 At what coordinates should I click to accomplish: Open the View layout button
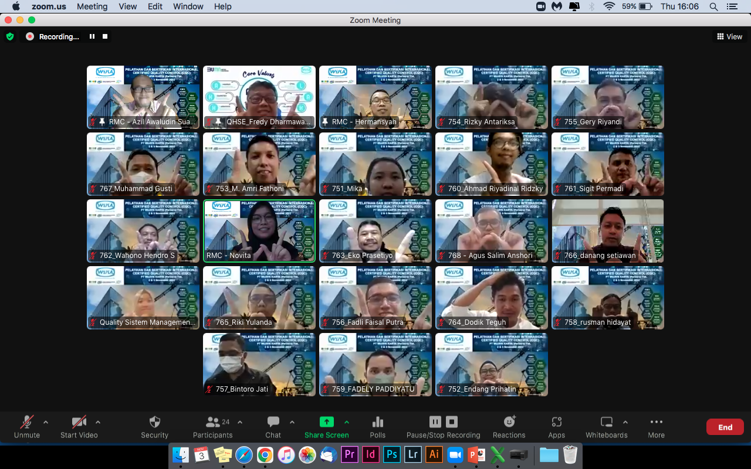click(729, 36)
